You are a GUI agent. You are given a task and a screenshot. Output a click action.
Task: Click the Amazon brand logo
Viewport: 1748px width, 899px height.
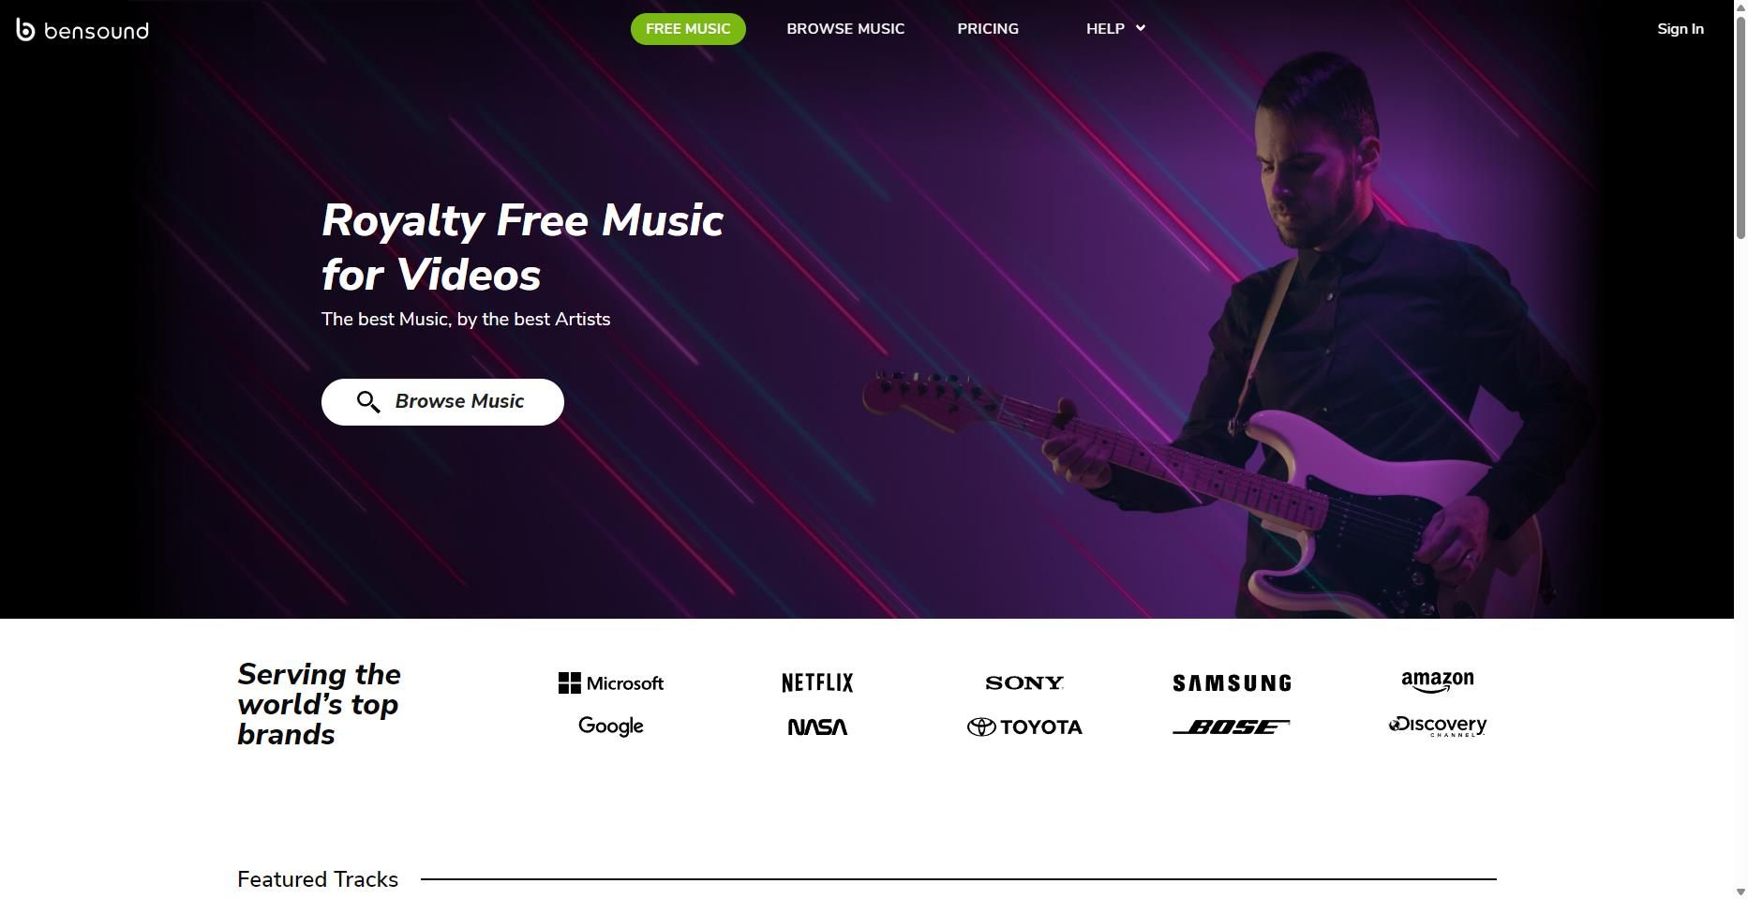click(1437, 682)
